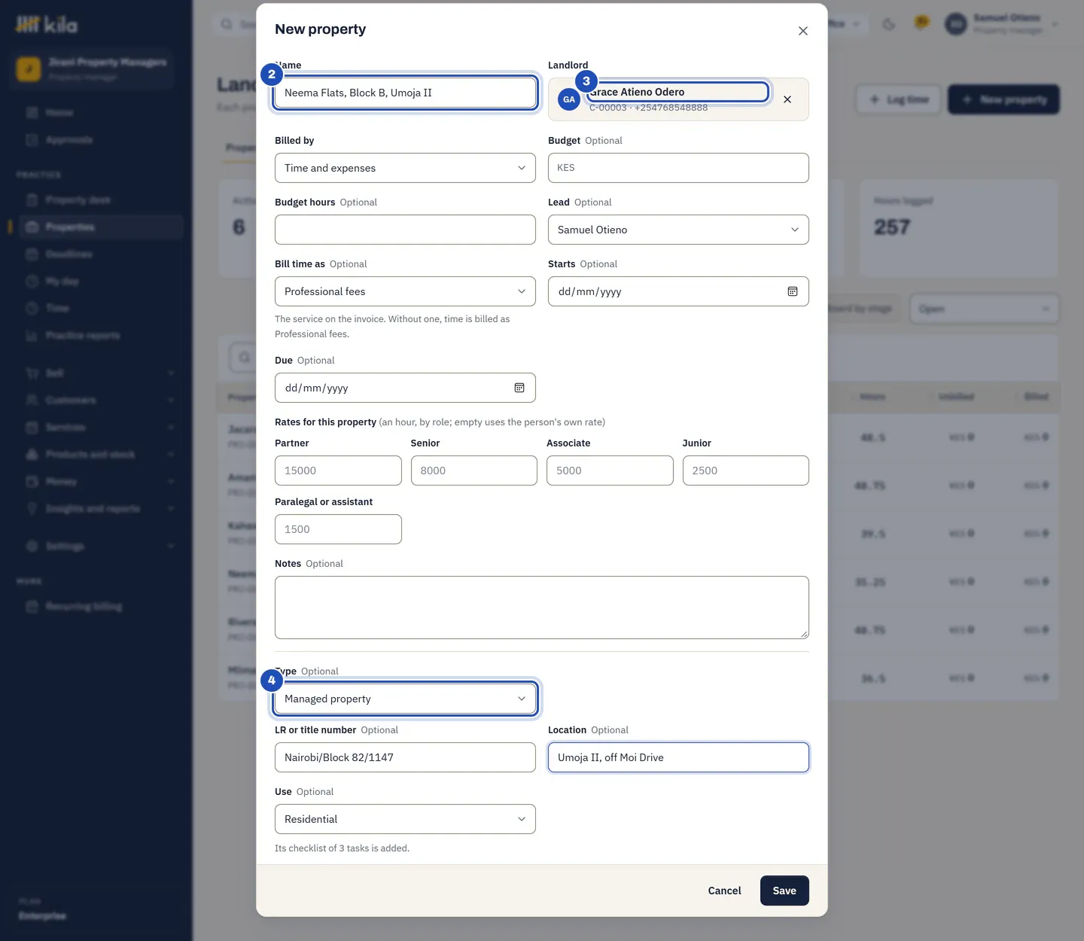Open the Due date calendar picker
Image resolution: width=1084 pixels, height=941 pixels.
(x=519, y=388)
